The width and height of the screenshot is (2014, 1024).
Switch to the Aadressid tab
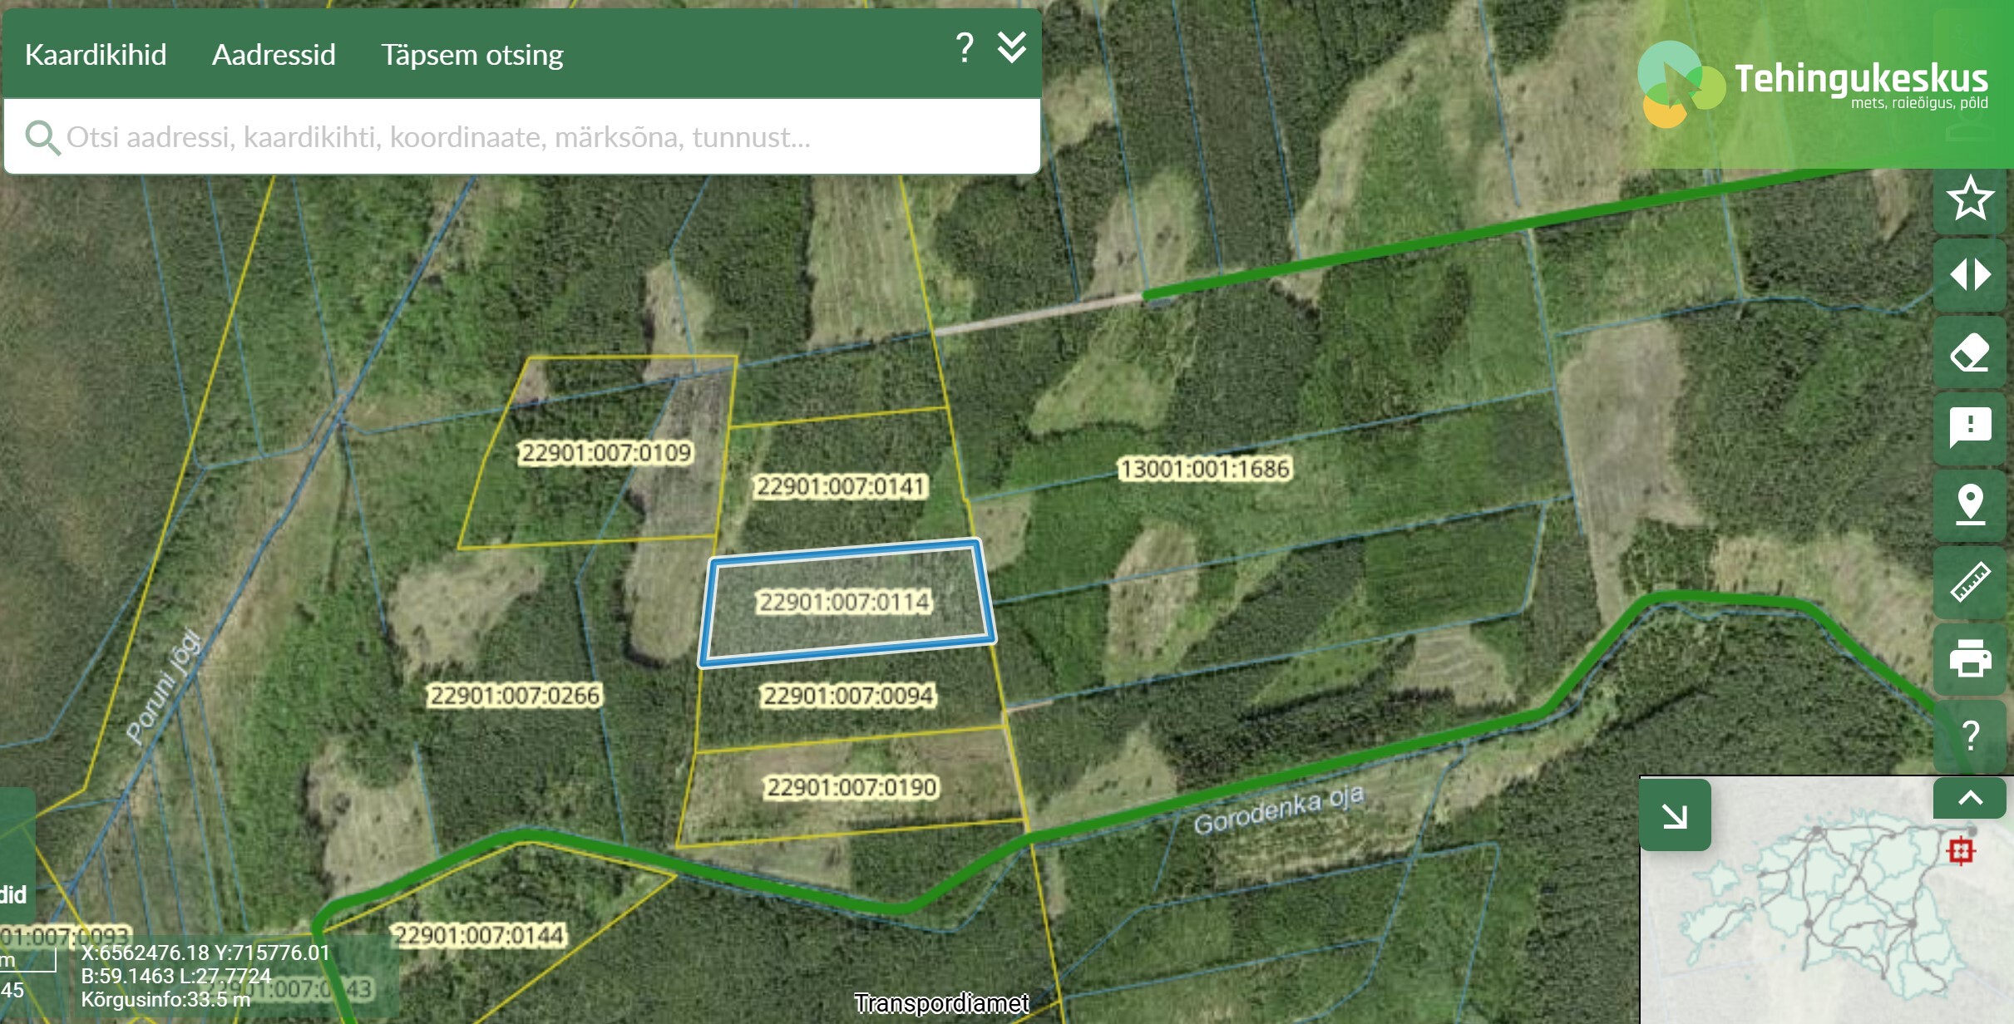point(274,55)
